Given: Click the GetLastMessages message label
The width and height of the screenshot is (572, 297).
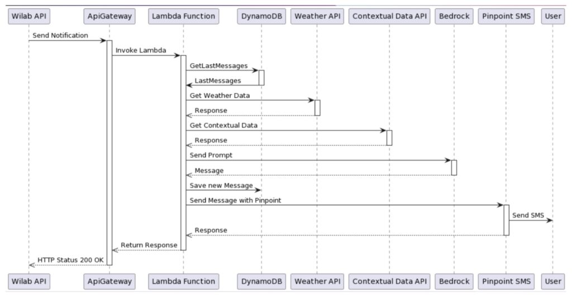Looking at the screenshot, I should point(218,65).
